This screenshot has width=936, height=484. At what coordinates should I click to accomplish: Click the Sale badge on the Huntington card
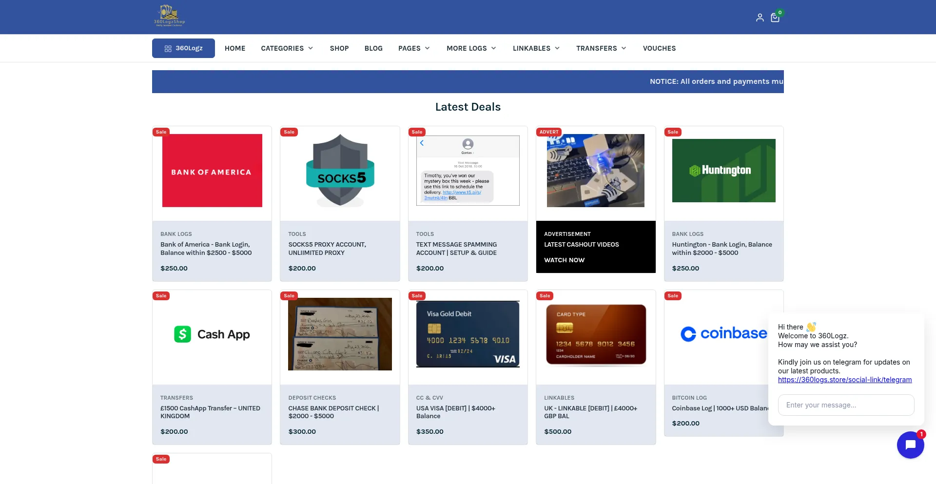point(673,132)
